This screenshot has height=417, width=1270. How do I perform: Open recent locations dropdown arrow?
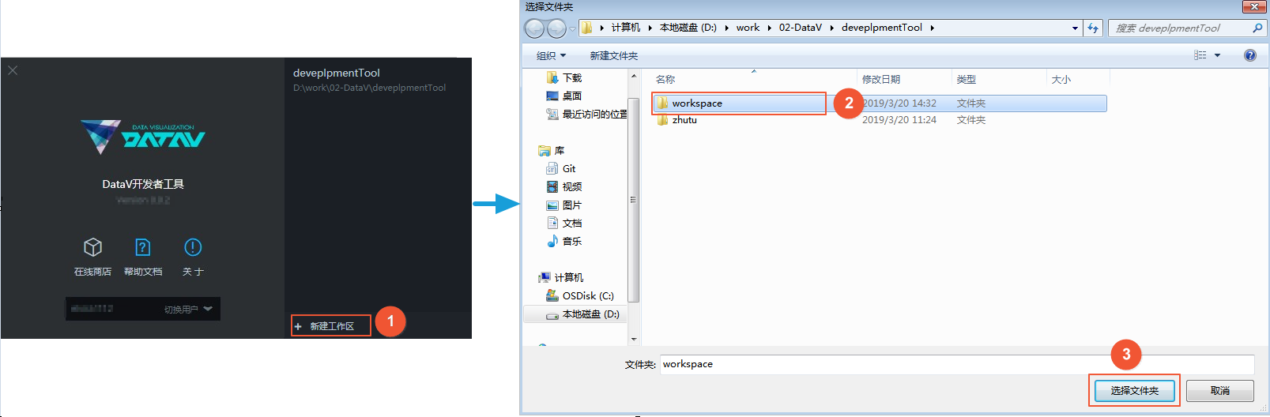click(x=572, y=29)
